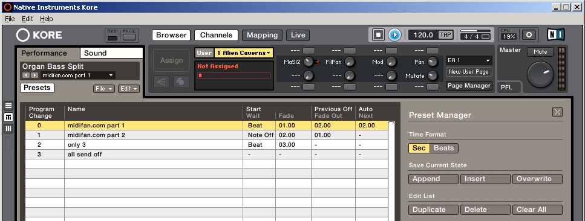The image size is (585, 221).
Task: Click the Mod knob
Action: tap(391, 62)
